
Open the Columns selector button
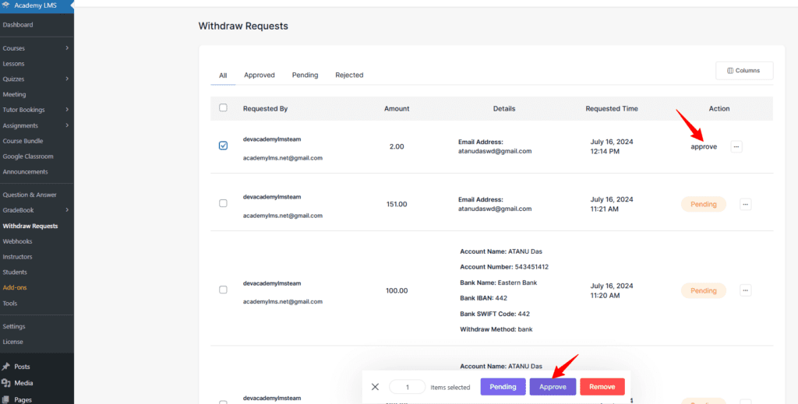(743, 71)
